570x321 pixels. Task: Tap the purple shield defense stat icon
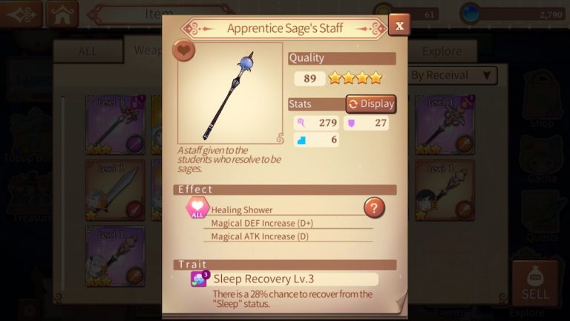click(x=351, y=123)
